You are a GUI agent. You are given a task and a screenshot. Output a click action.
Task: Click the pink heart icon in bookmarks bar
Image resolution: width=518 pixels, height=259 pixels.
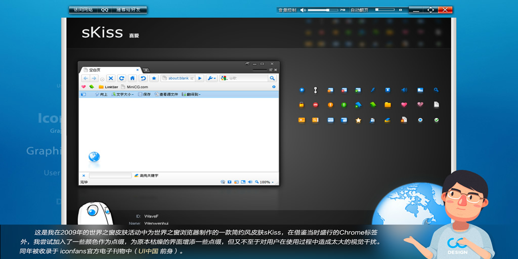(83, 87)
